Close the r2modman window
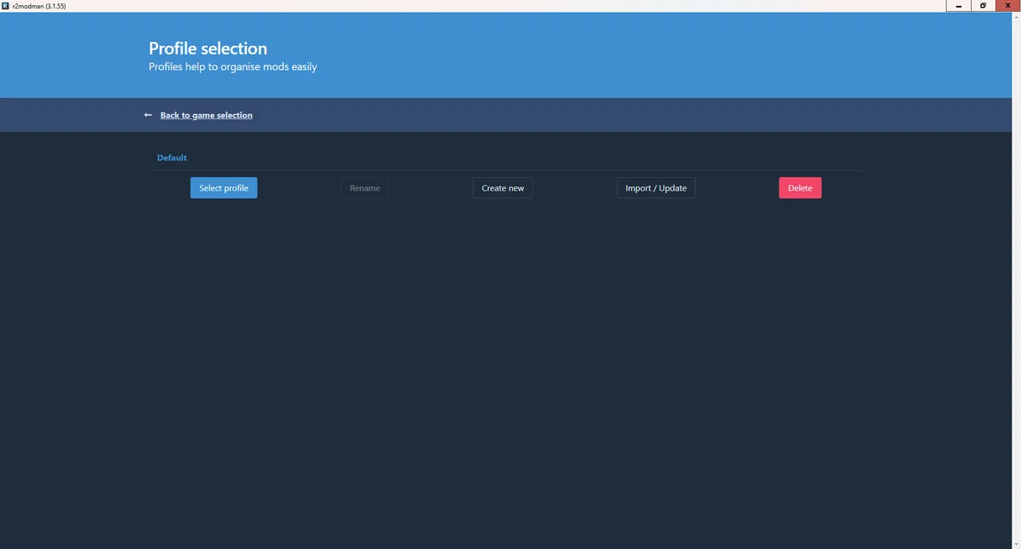Viewport: 1021px width, 549px height. click(1007, 6)
